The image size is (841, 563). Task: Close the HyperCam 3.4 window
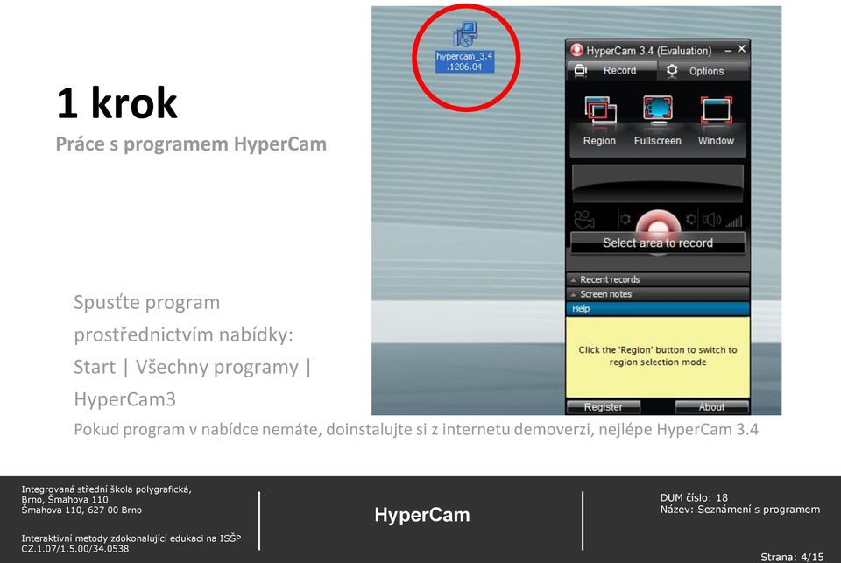pyautogui.click(x=742, y=49)
